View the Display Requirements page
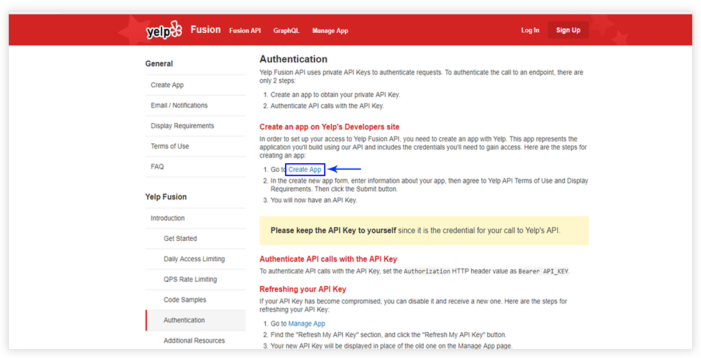This screenshot has width=701, height=358. 182,125
